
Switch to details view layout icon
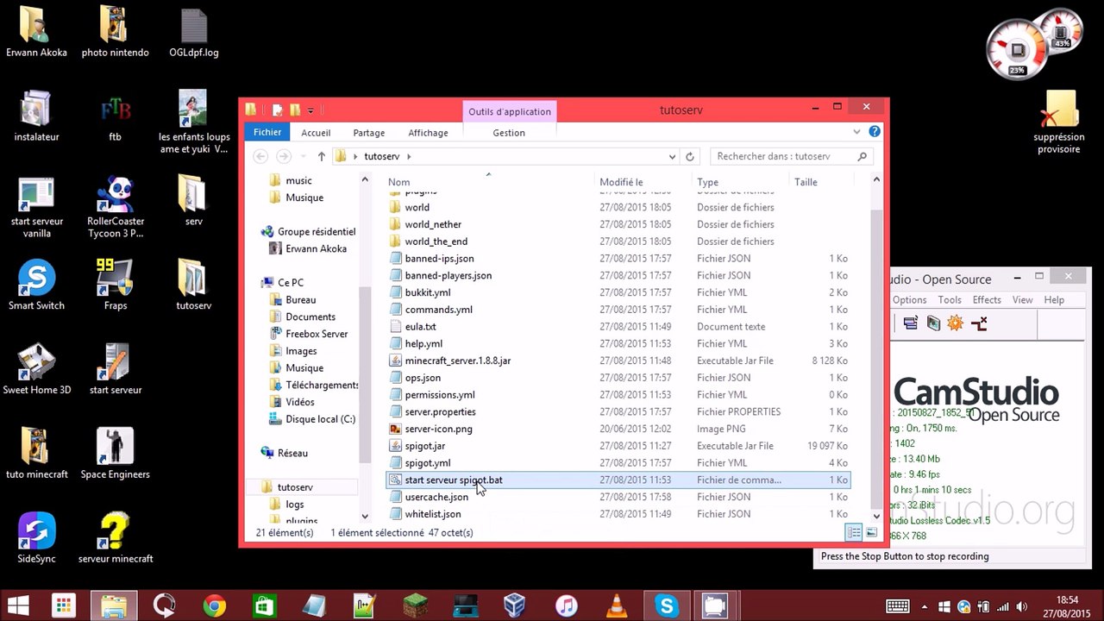[854, 533]
